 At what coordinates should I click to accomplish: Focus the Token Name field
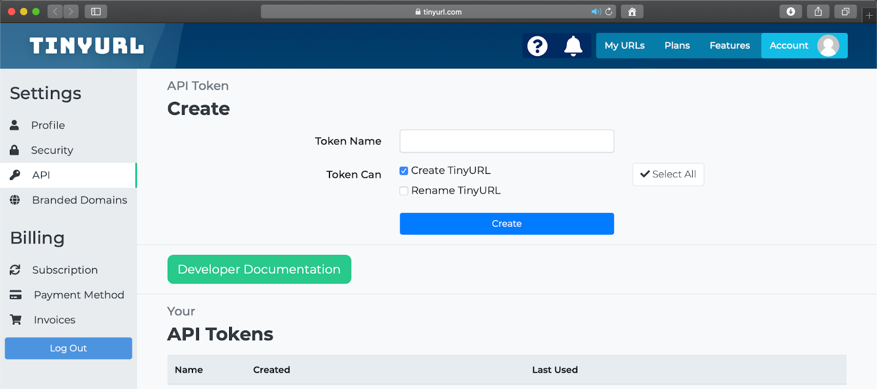click(506, 141)
